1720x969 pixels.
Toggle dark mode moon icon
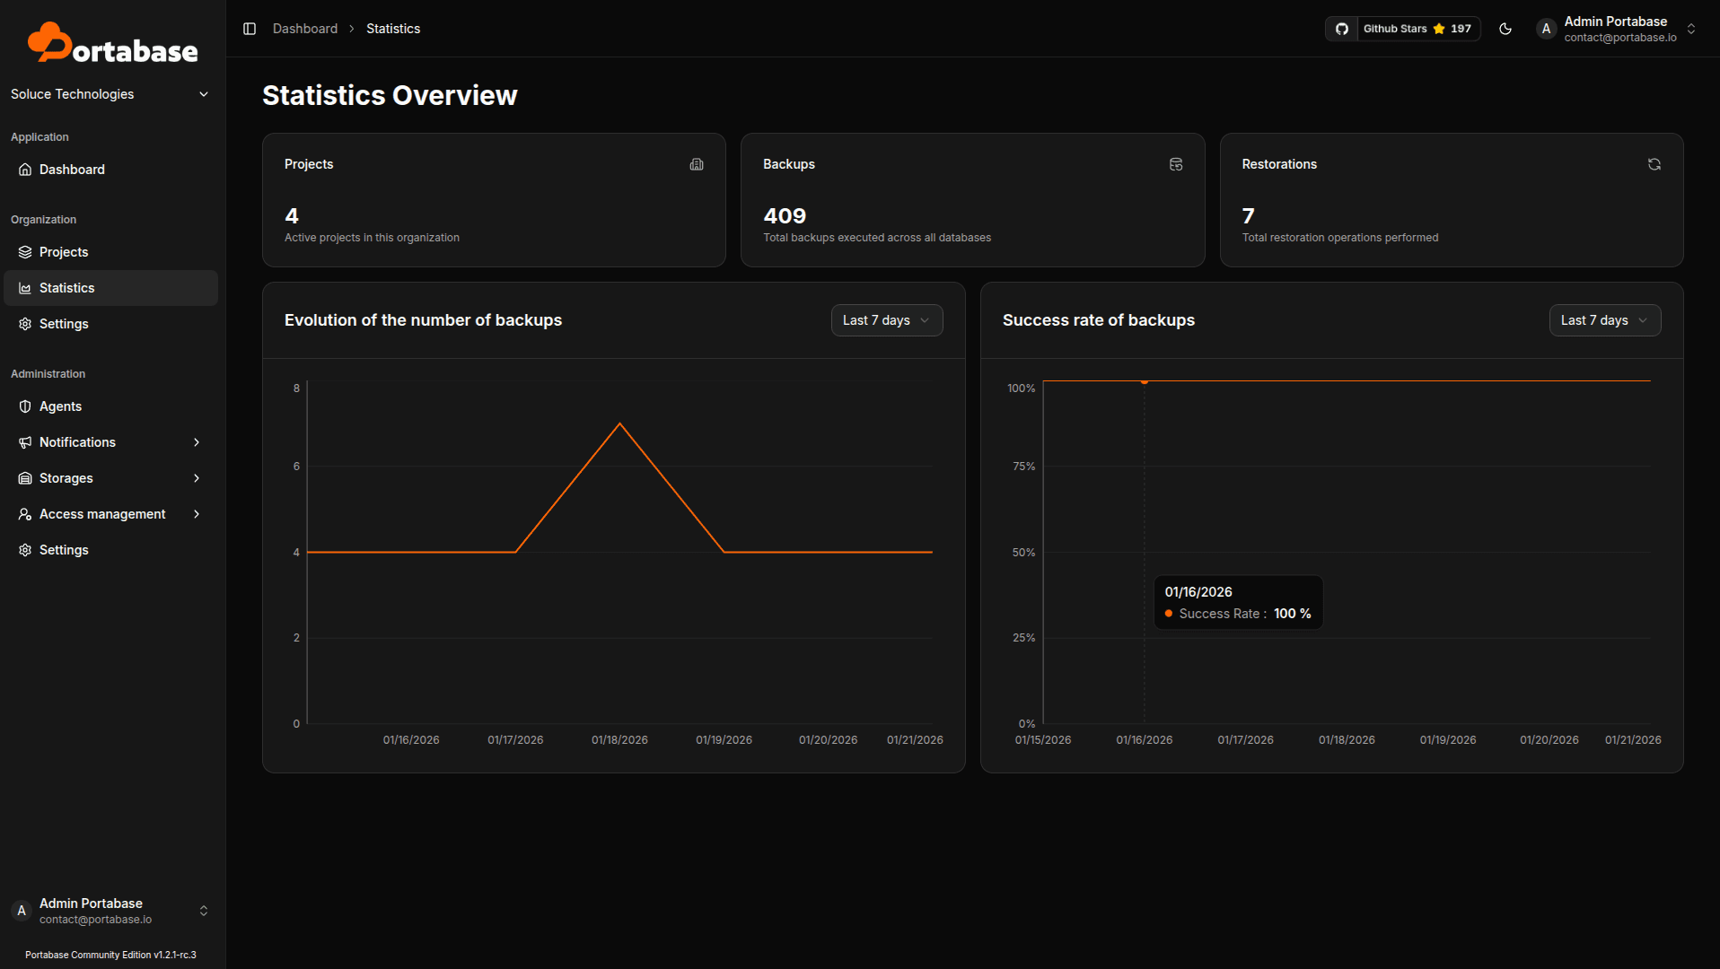pyautogui.click(x=1505, y=29)
